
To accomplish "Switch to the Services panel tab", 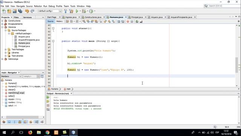I will click(x=27, y=17).
